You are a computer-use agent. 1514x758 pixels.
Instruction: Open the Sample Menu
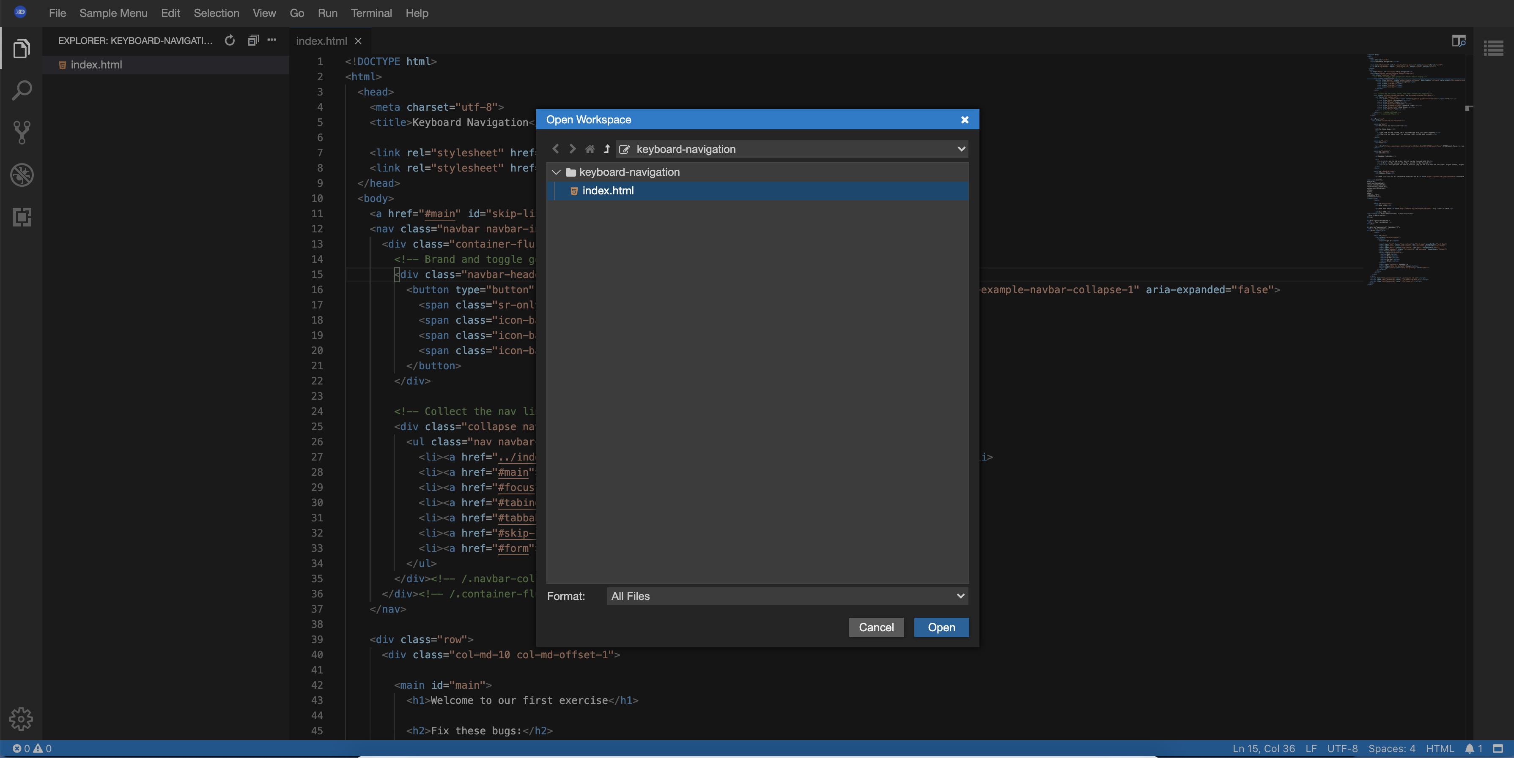(x=113, y=13)
